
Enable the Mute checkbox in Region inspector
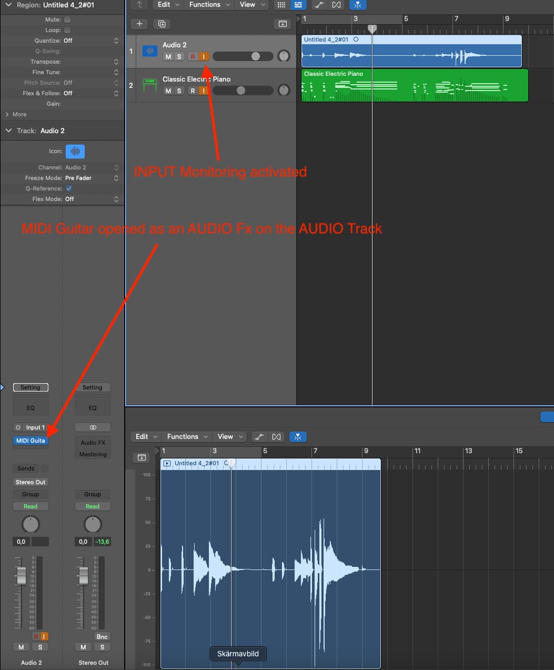67,19
